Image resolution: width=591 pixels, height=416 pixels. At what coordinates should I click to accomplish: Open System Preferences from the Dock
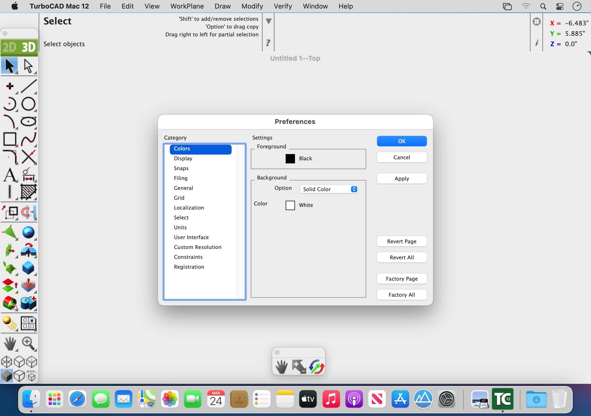(x=446, y=399)
